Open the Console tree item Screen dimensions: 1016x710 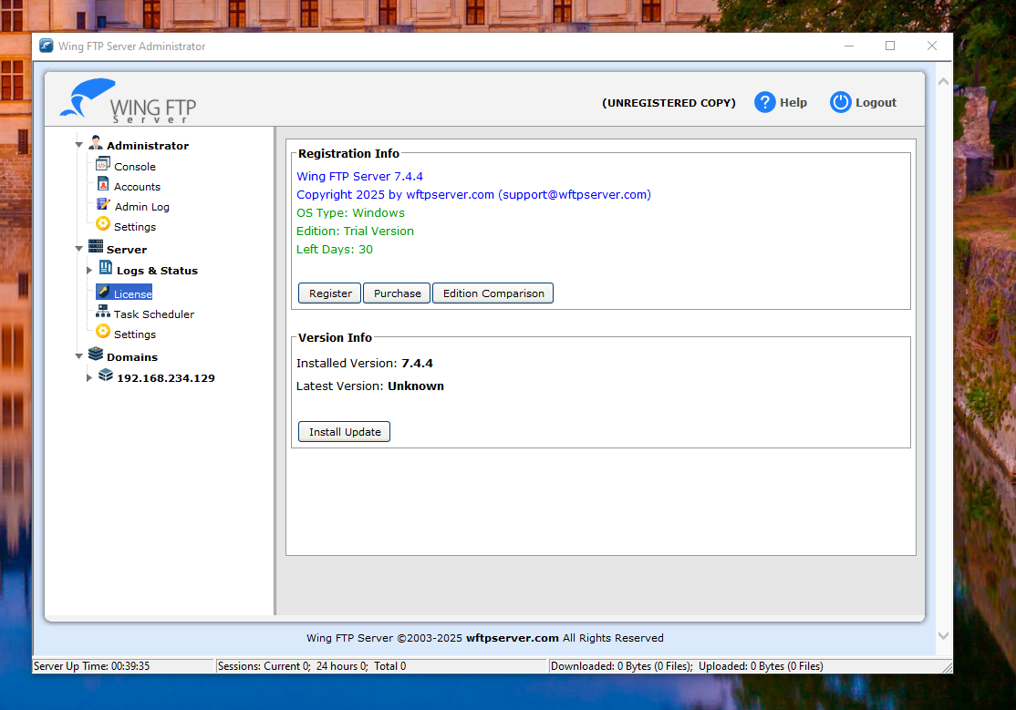pos(135,167)
